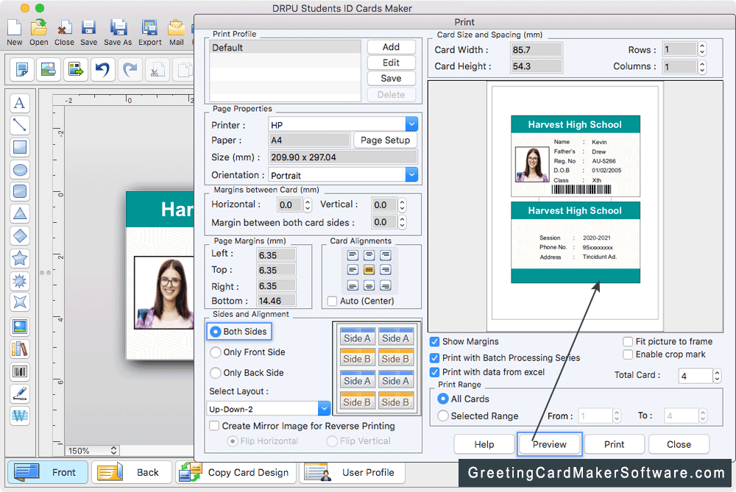The image size is (736, 492).
Task: Enable Fit picture to frame
Action: coord(628,341)
